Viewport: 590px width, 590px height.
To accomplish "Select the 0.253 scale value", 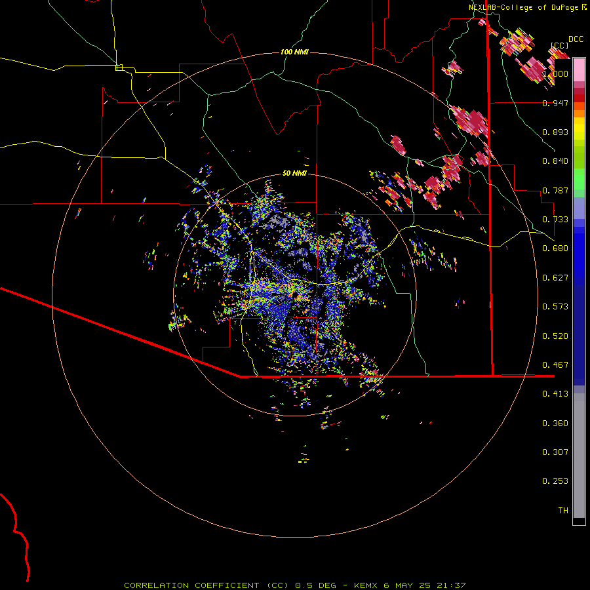I will pos(555,481).
